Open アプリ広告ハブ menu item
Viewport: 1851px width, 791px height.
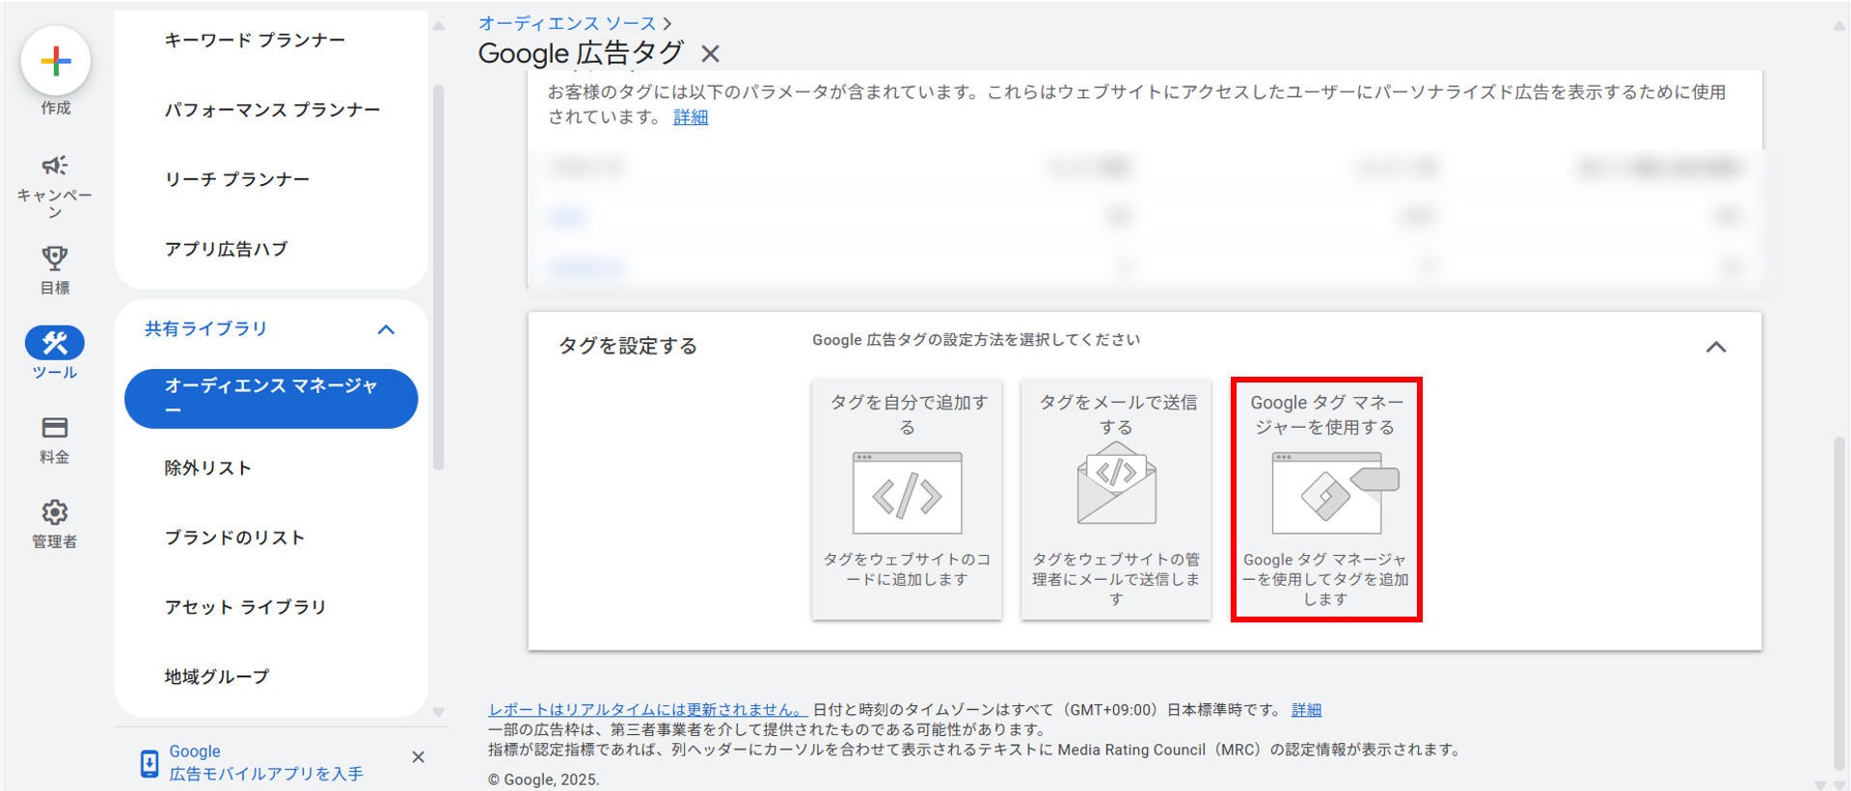[x=226, y=249]
